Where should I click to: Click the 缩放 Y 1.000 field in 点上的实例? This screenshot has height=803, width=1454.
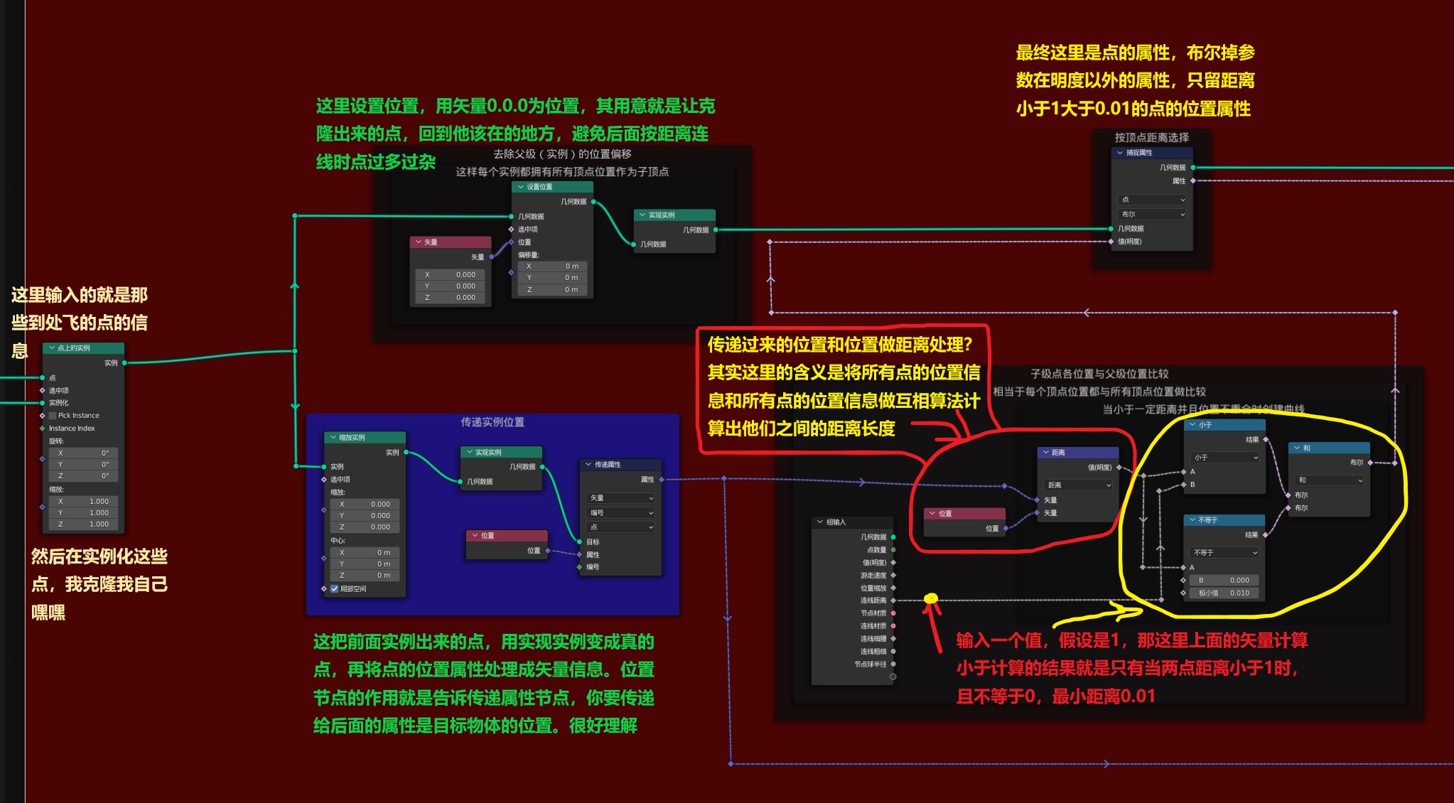(x=84, y=513)
